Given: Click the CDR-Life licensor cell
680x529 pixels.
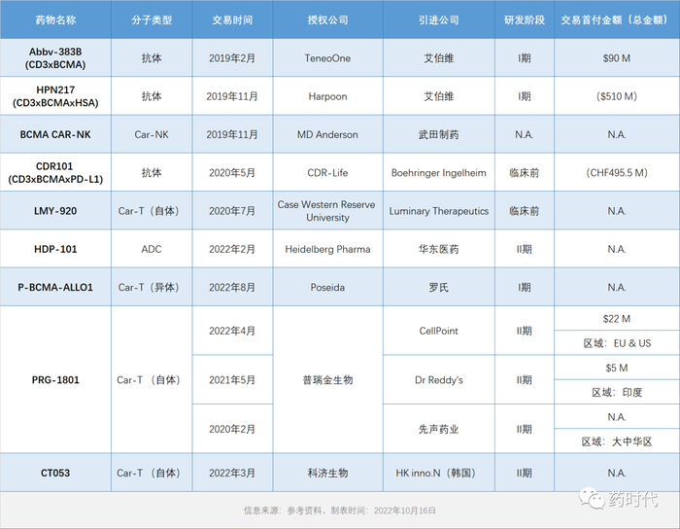Looking at the screenshot, I should 328,173.
